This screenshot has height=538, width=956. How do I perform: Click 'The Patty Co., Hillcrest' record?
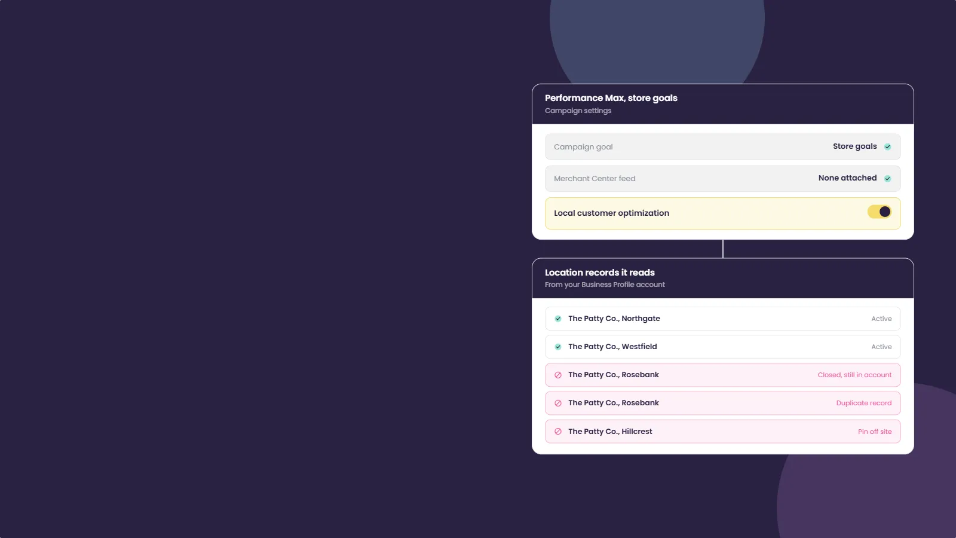[x=723, y=432]
